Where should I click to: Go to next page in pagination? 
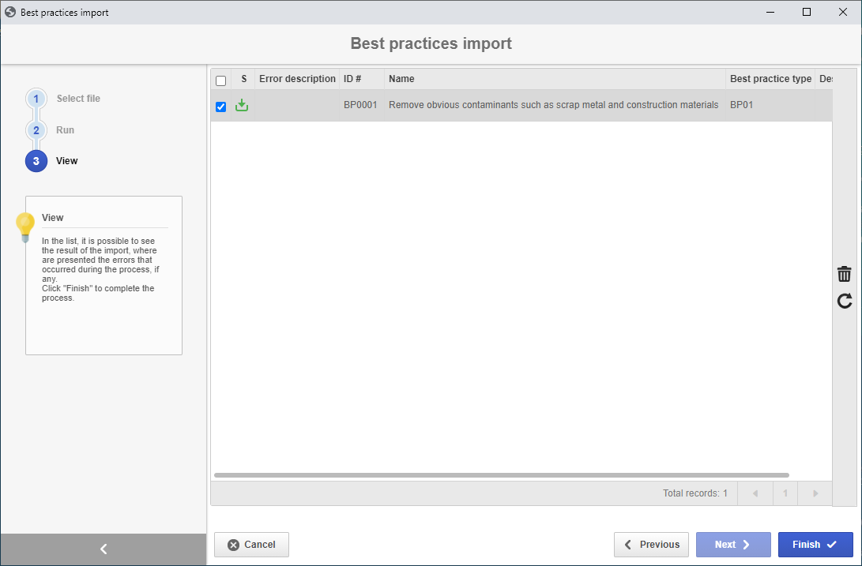(x=815, y=493)
